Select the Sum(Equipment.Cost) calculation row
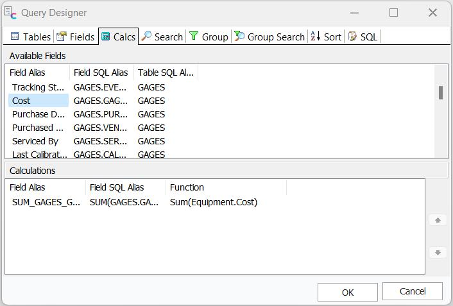This screenshot has width=453, height=306. [213, 202]
